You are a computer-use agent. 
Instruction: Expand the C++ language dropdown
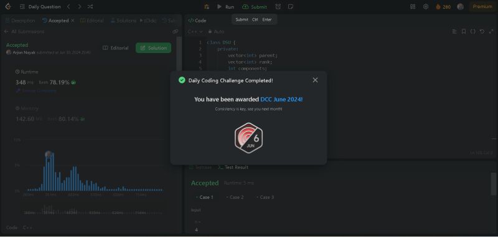tap(195, 31)
